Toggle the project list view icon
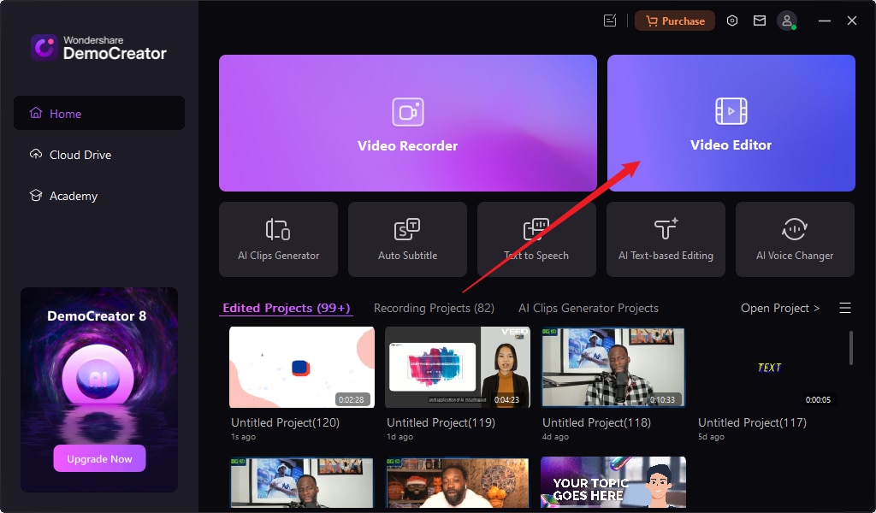This screenshot has height=513, width=876. click(844, 308)
